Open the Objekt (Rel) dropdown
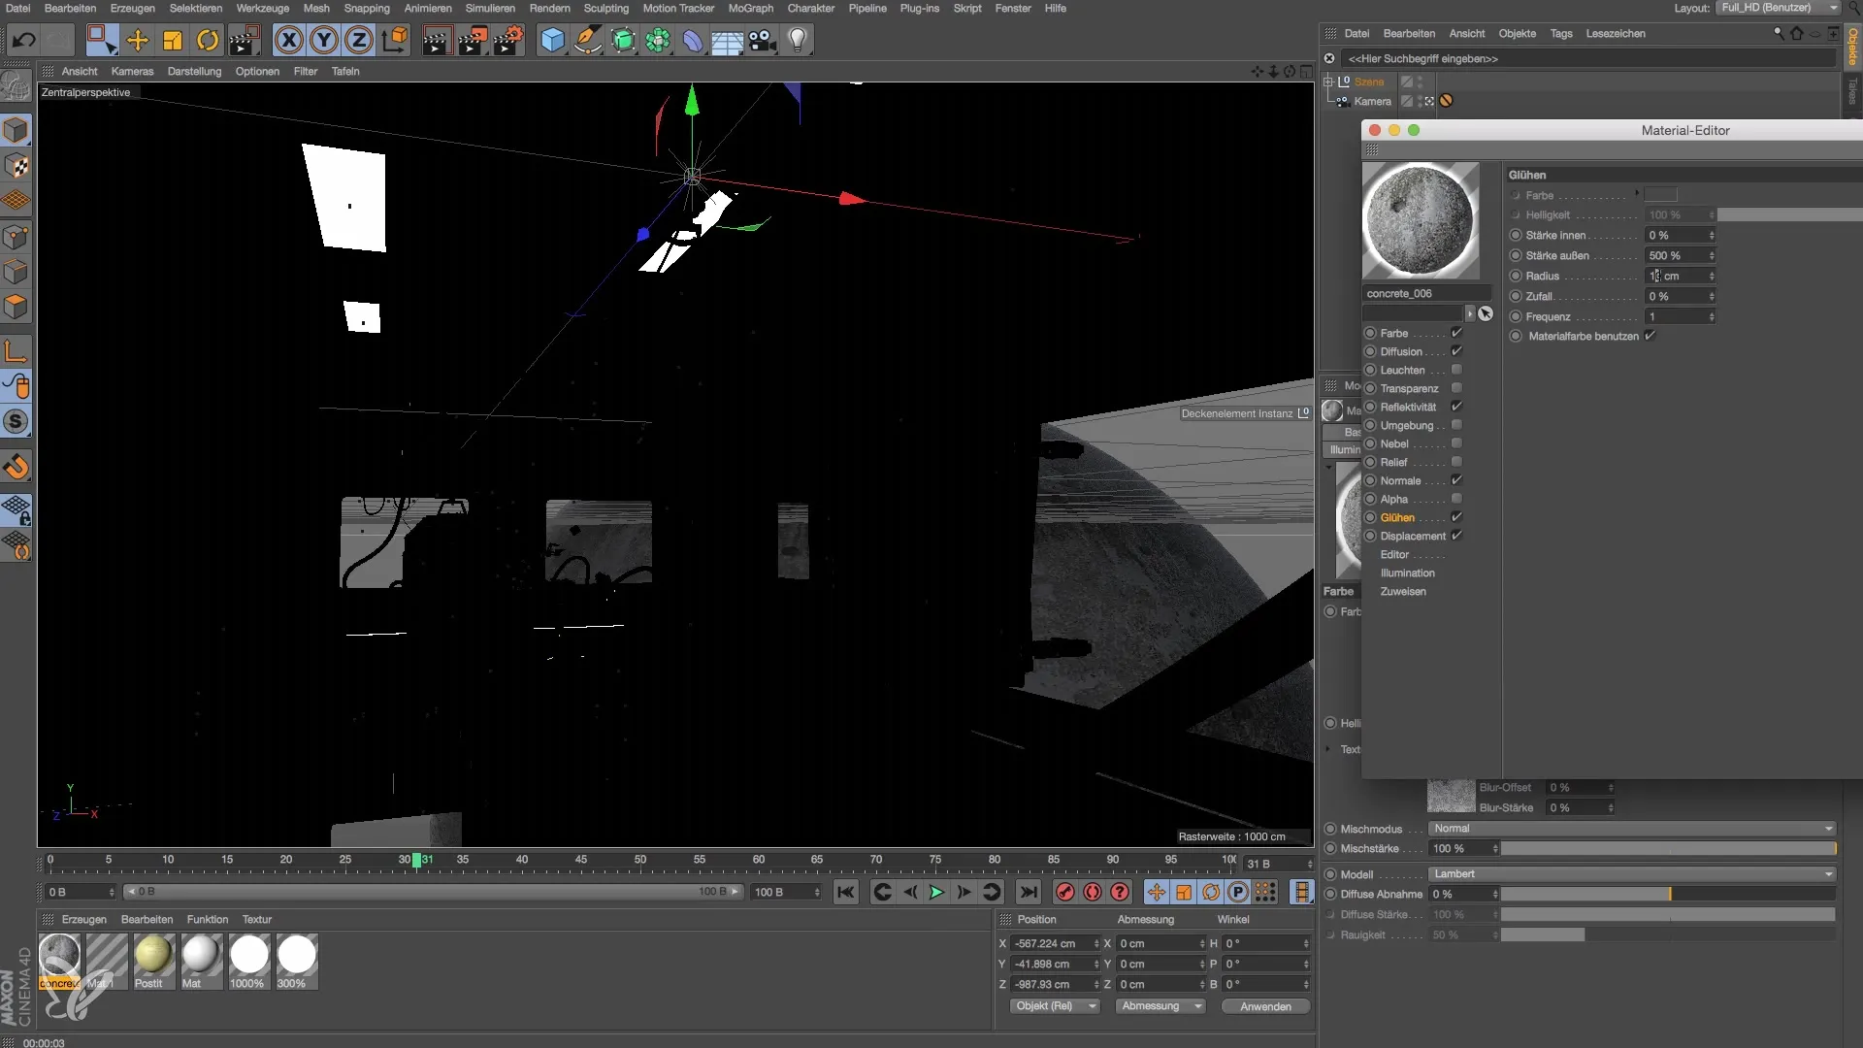 click(x=1055, y=1006)
